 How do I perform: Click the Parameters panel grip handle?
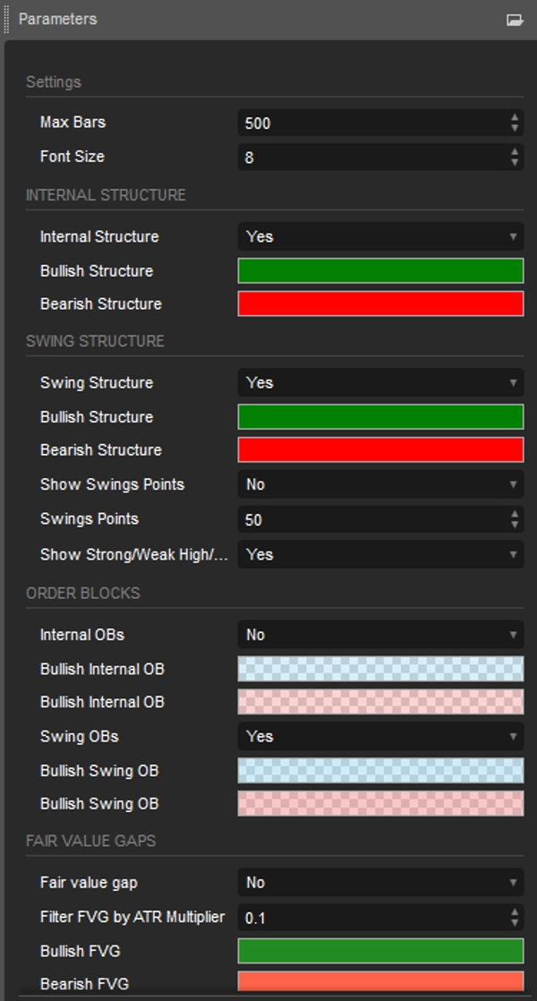5,18
